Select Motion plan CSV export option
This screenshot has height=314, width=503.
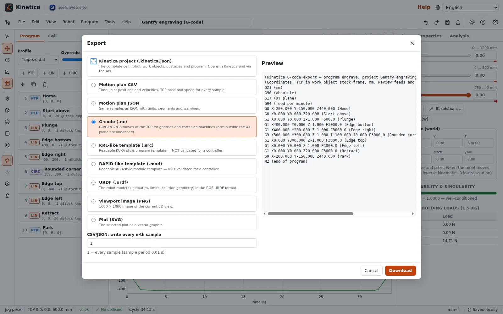172,87
